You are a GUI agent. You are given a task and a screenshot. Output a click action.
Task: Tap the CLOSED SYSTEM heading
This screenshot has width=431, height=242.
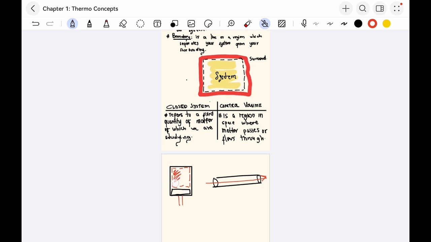(x=188, y=106)
